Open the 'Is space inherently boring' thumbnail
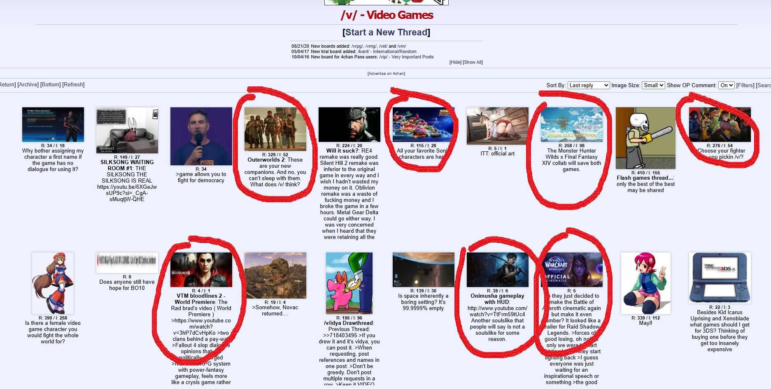This screenshot has height=389, width=771. (x=424, y=270)
